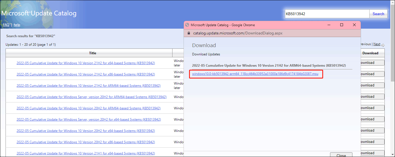Open Windows 10 21H2 ARM64-based Systems update link
The width and height of the screenshot is (395, 157).
point(88,86)
